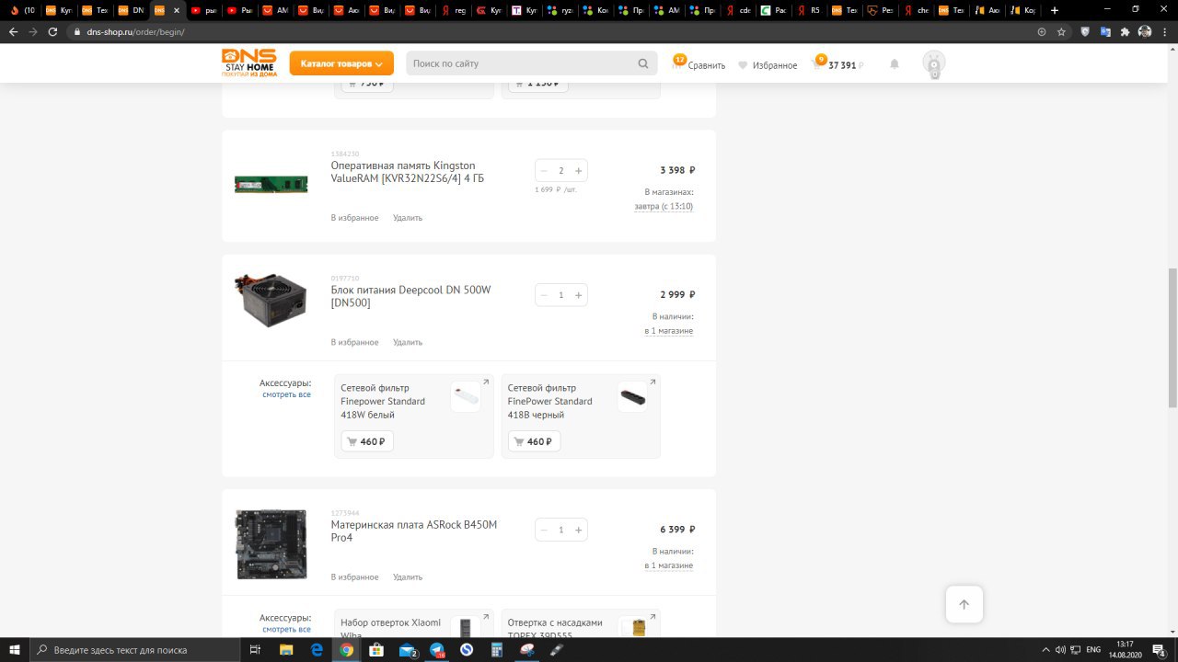Image resolution: width=1178 pixels, height=662 pixels.
Task: Add white Finepower 418W for 460 ₽
Action: pyautogui.click(x=367, y=441)
